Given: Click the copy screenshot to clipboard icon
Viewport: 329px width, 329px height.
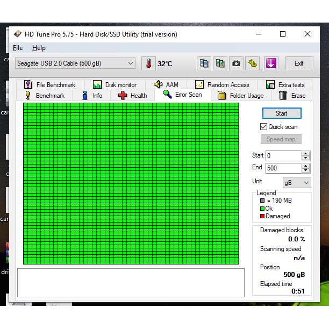Looking at the screenshot, I should click(220, 63).
